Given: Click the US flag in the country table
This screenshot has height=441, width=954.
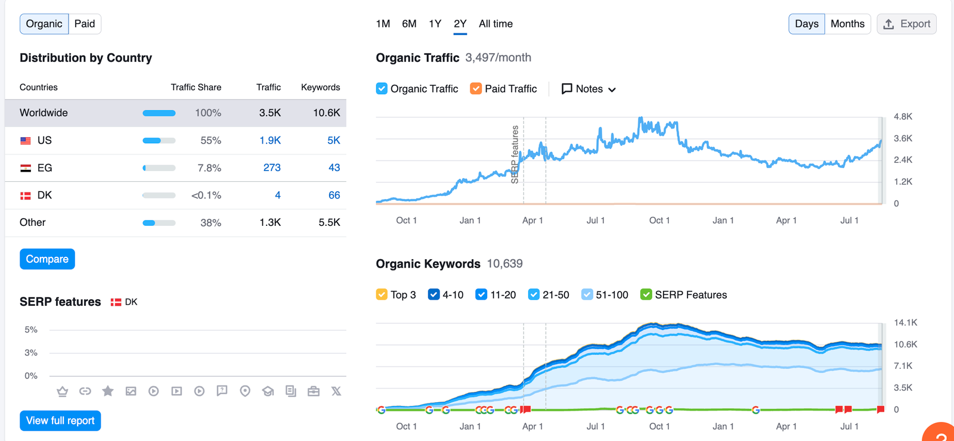Looking at the screenshot, I should coord(26,141).
